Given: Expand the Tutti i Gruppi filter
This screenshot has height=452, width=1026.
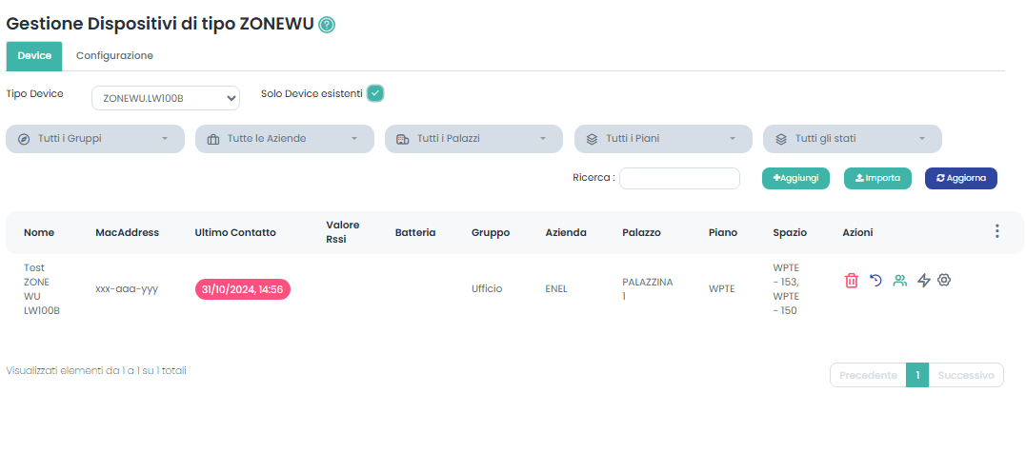Looking at the screenshot, I should pos(95,139).
